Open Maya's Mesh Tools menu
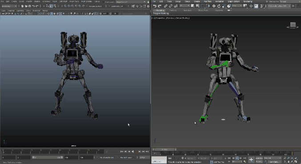Viewport: 301px width, 164px height. [74, 1]
